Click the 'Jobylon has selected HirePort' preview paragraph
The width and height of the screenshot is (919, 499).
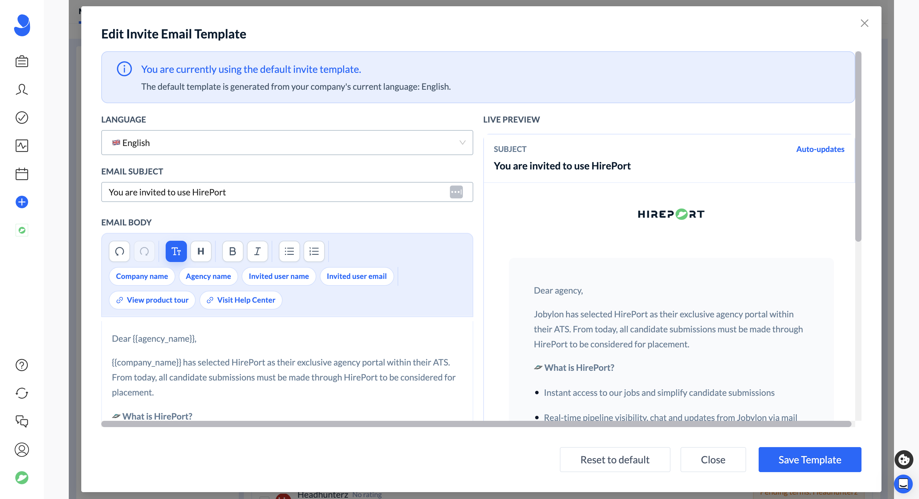click(x=668, y=329)
